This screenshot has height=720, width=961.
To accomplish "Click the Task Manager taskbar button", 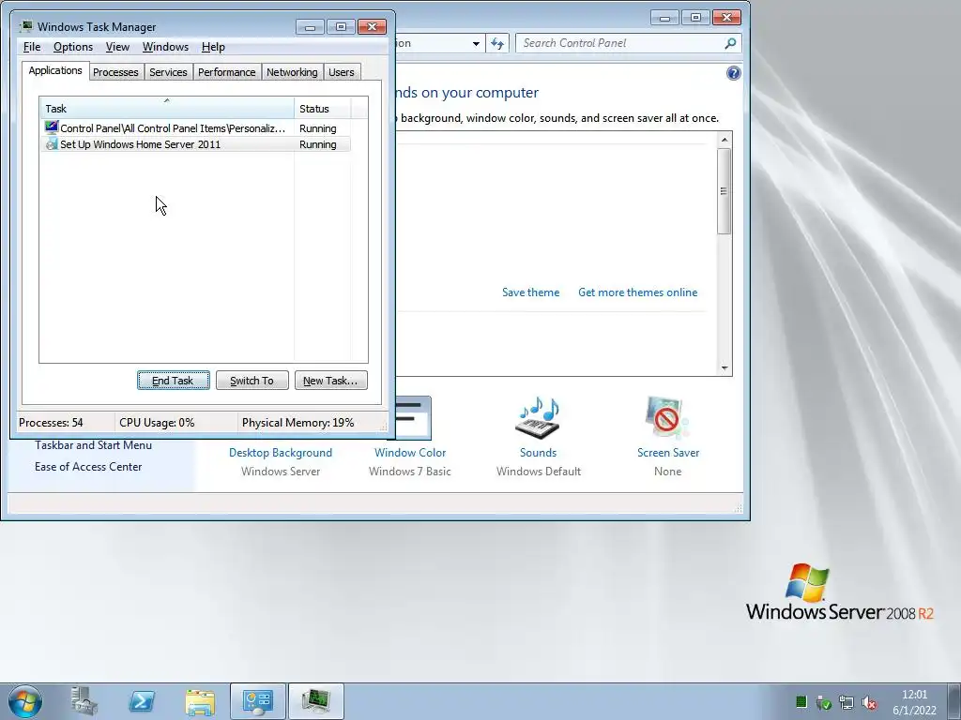I will (x=315, y=701).
